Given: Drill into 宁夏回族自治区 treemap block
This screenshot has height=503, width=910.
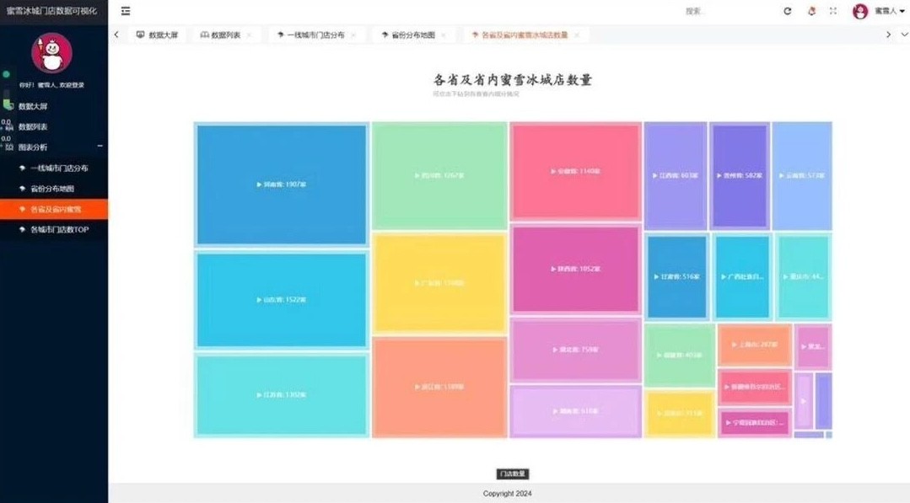Looking at the screenshot, I should pos(755,422).
